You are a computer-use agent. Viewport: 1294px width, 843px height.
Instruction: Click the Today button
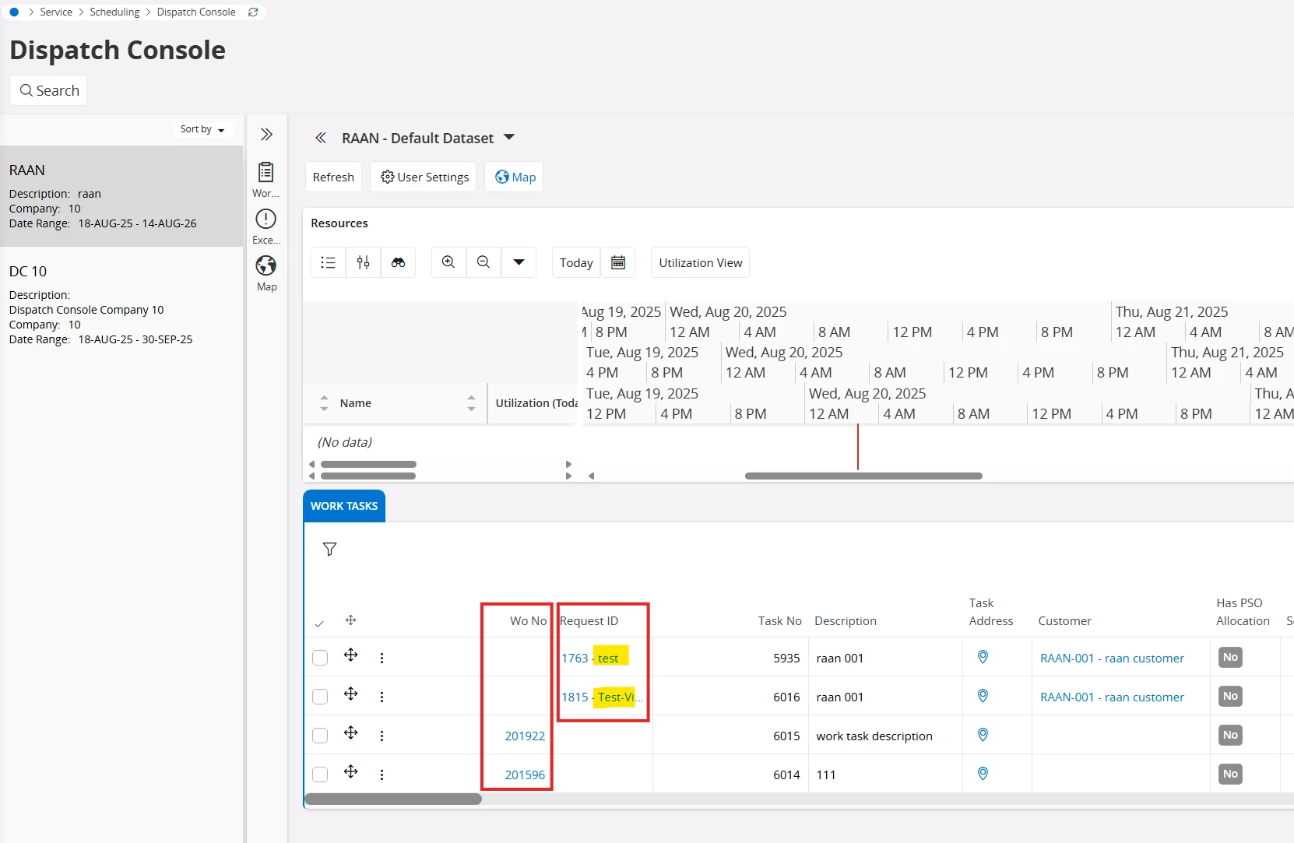click(576, 262)
